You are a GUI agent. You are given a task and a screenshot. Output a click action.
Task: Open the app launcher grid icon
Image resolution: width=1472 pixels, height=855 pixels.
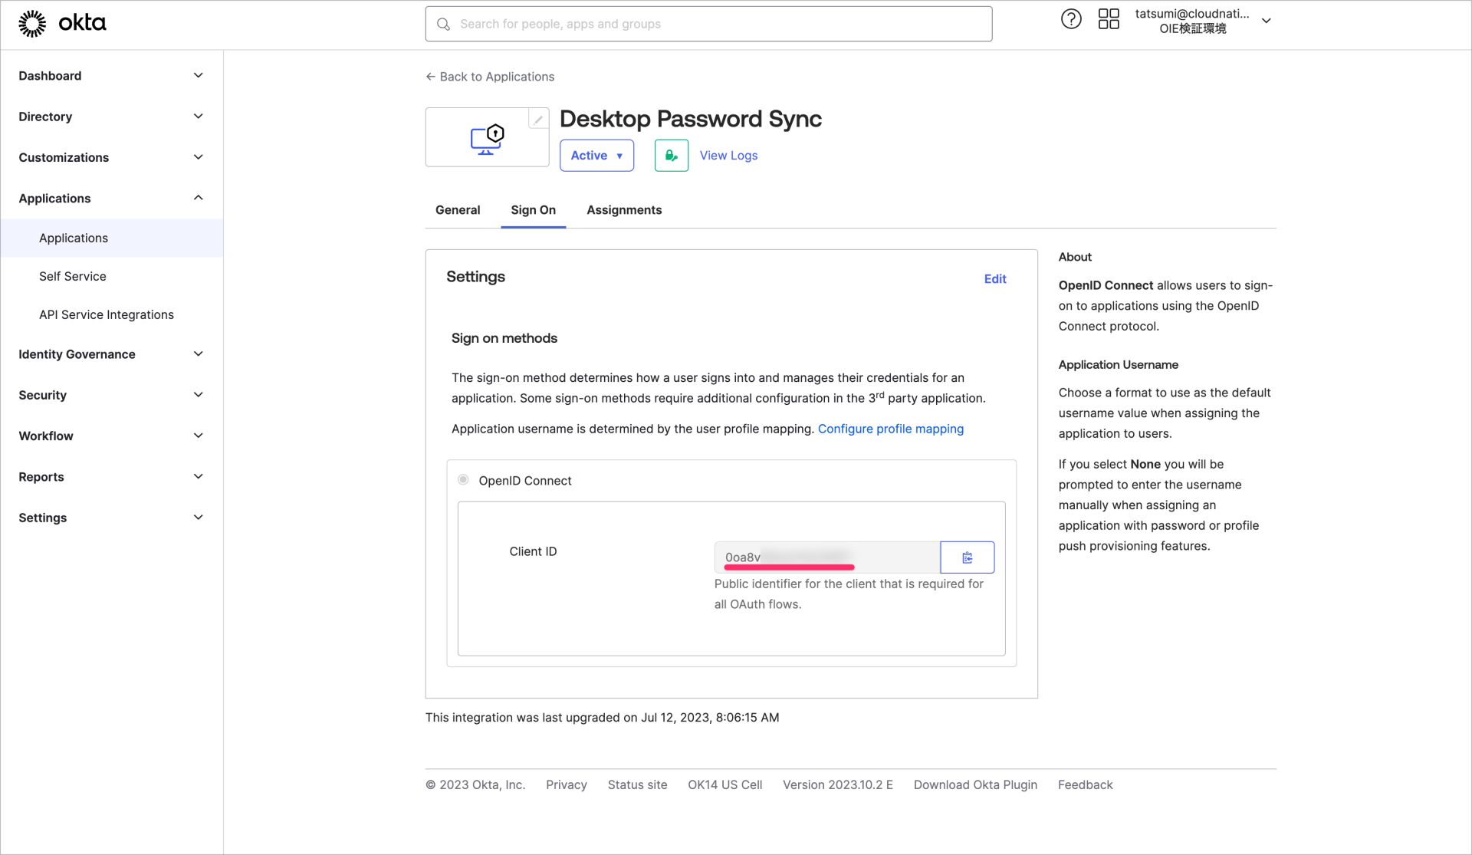[1108, 18]
